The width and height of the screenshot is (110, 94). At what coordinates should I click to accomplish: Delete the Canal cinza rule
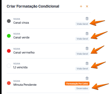(x=87, y=18)
